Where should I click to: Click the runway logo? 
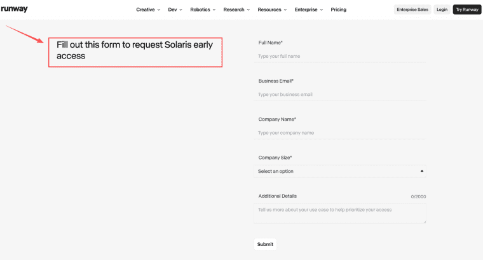coord(14,9)
